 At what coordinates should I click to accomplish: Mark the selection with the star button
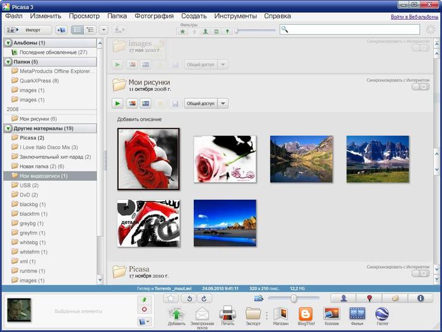171,298
